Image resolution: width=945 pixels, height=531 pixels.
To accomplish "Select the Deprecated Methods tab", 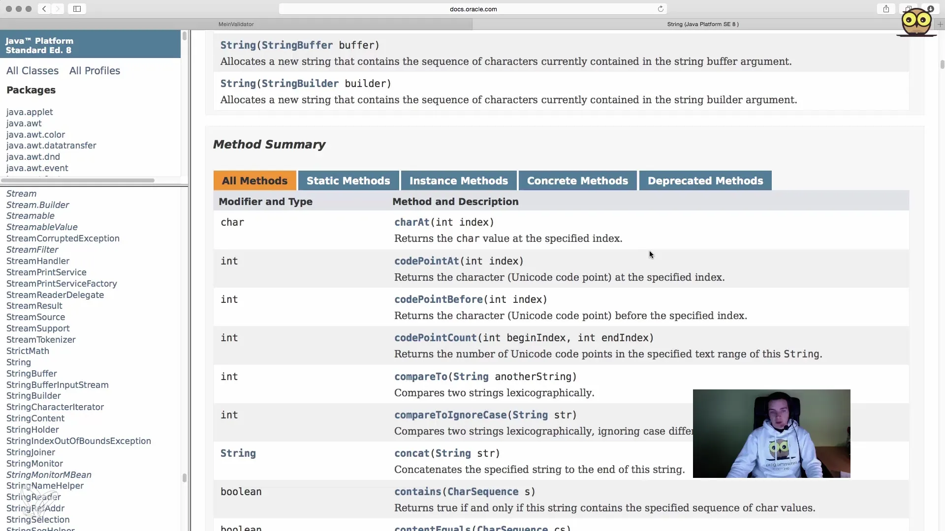I will 705,181.
